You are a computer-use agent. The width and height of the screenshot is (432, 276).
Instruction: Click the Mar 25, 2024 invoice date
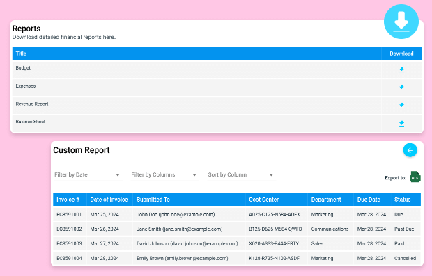105,214
